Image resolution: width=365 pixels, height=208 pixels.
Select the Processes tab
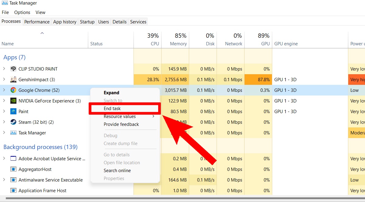tap(11, 21)
